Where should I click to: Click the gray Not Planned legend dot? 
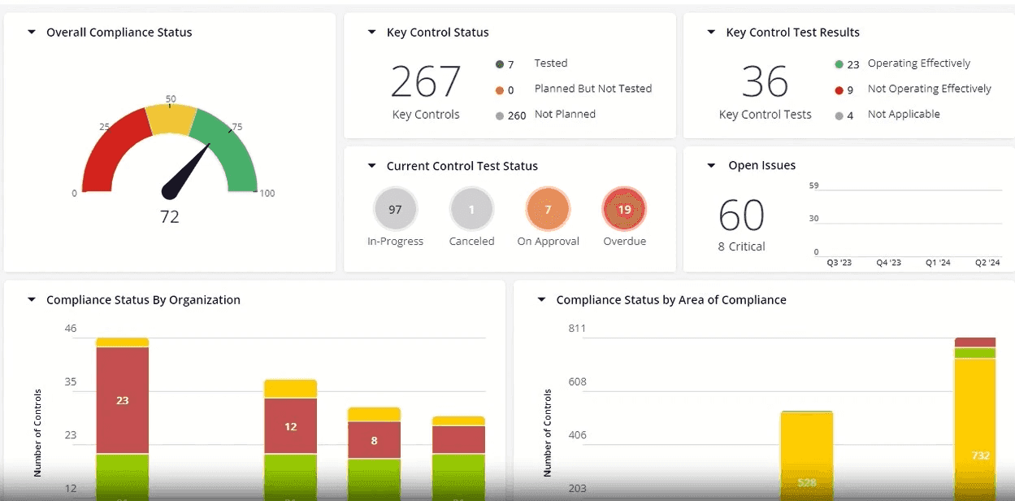point(498,114)
